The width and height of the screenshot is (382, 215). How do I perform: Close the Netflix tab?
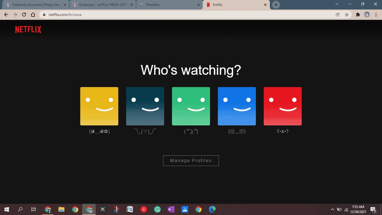pos(265,5)
